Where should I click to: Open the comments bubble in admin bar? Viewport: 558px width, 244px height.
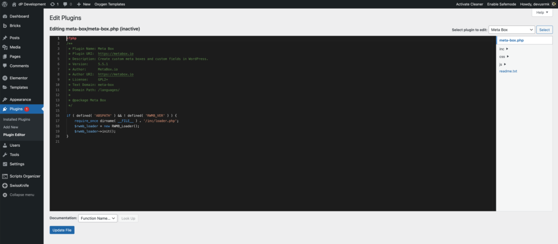(65, 4)
